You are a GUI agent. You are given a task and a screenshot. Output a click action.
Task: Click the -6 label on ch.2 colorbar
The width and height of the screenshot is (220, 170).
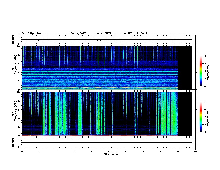(205, 124)
